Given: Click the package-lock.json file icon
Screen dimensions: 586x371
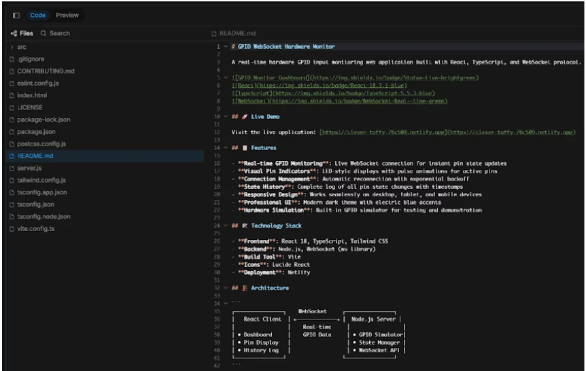Looking at the screenshot, I should [x=12, y=120].
